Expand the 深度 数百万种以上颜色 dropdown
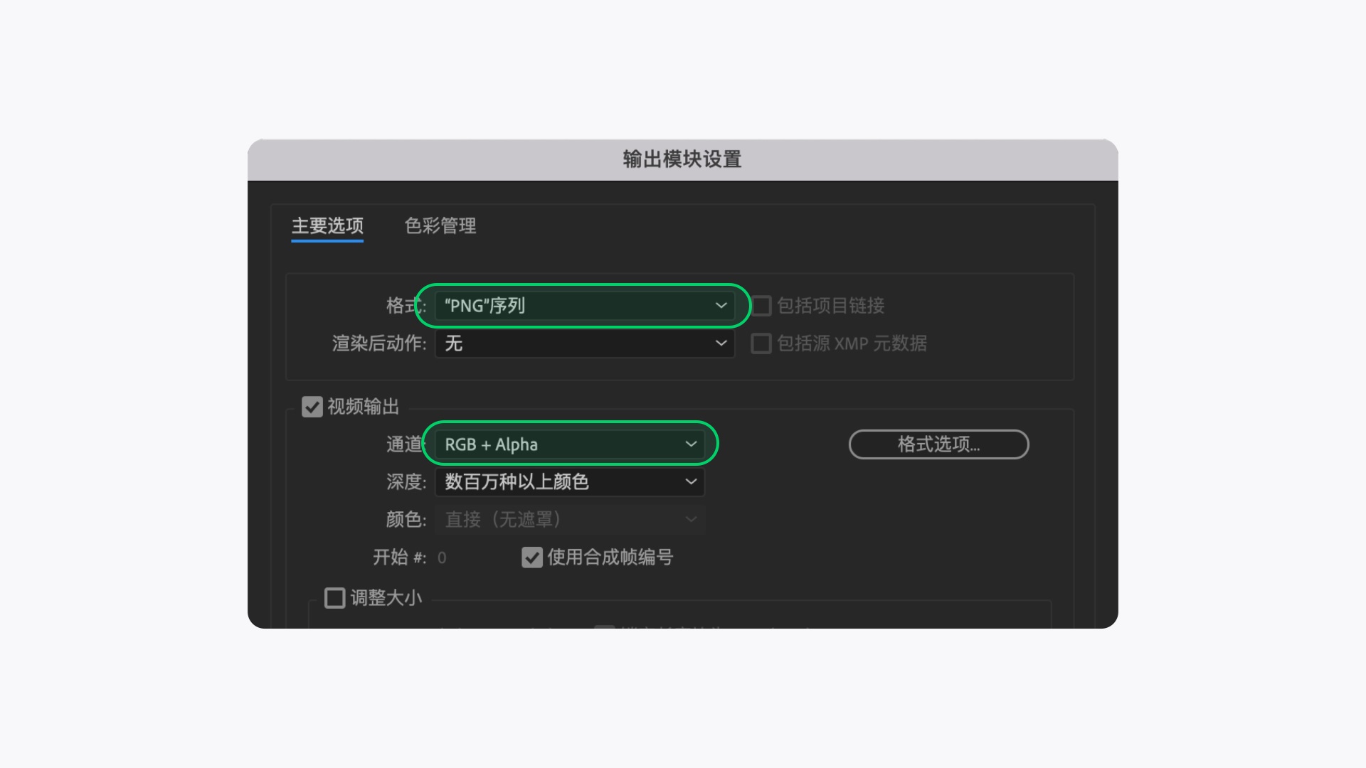 [568, 481]
